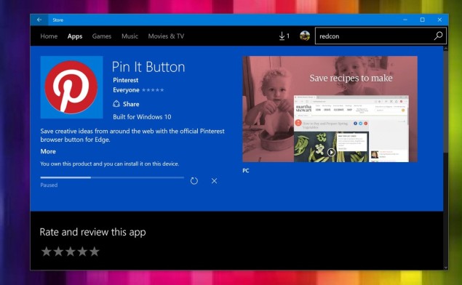This screenshot has height=285, width=462.
Task: Focus the search box containing redcon
Action: click(374, 36)
